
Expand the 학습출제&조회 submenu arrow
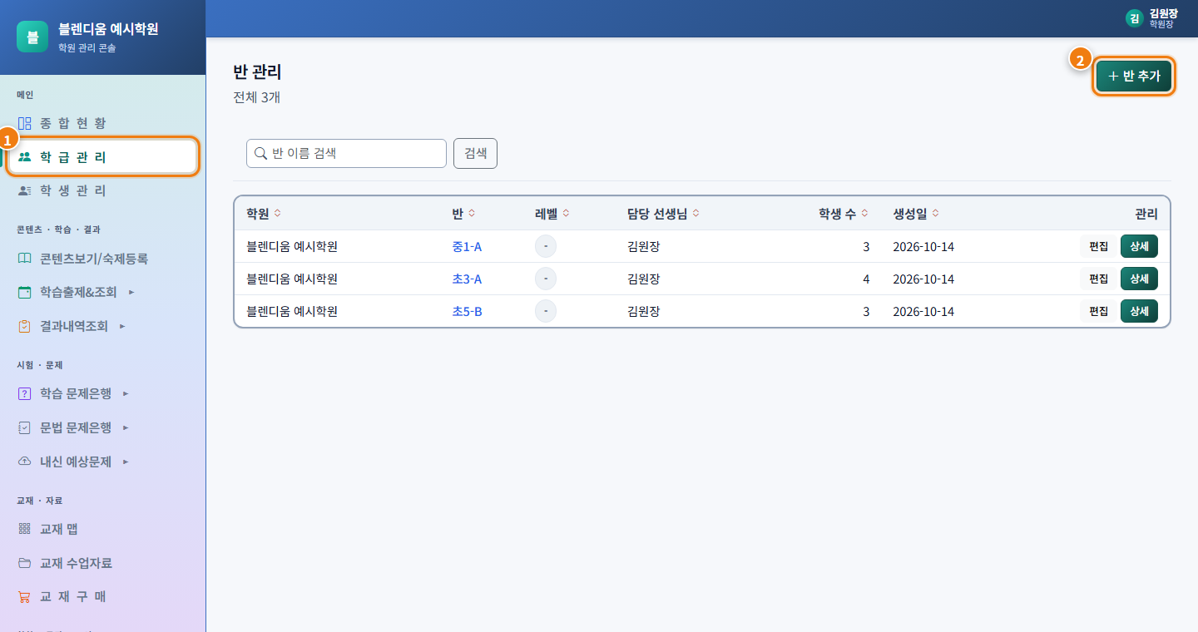click(x=131, y=293)
